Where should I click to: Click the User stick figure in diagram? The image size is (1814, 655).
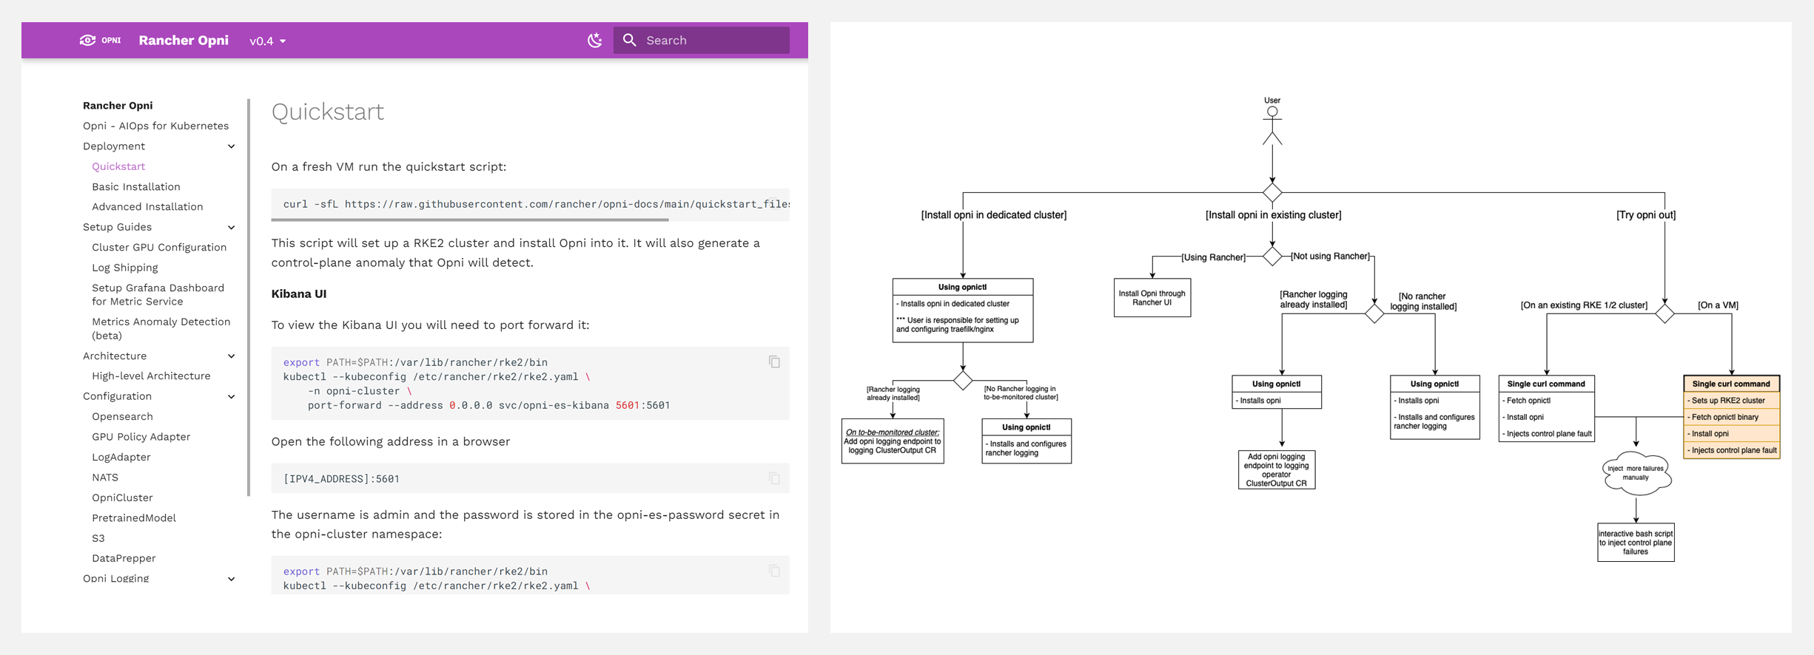pos(1272,125)
